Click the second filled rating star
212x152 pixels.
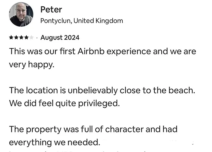pyautogui.click(x=16, y=37)
